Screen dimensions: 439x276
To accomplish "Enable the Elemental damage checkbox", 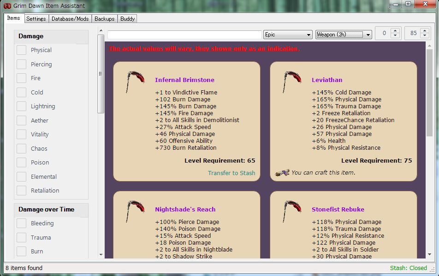I will [22, 176].
